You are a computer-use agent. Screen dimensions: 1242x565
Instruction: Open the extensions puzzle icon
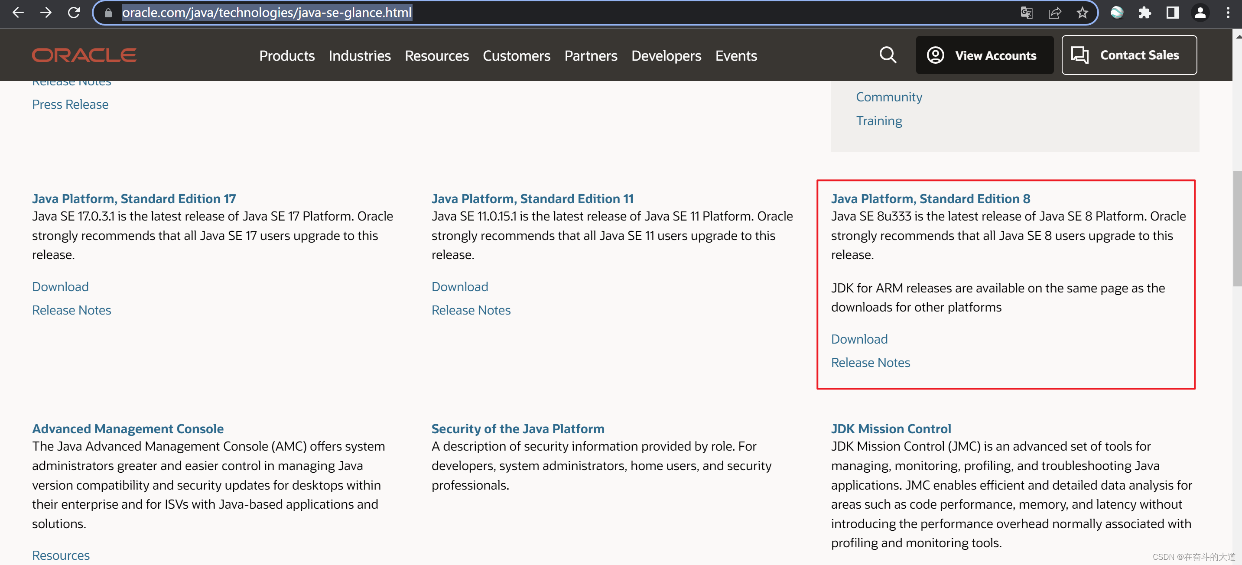click(1144, 13)
